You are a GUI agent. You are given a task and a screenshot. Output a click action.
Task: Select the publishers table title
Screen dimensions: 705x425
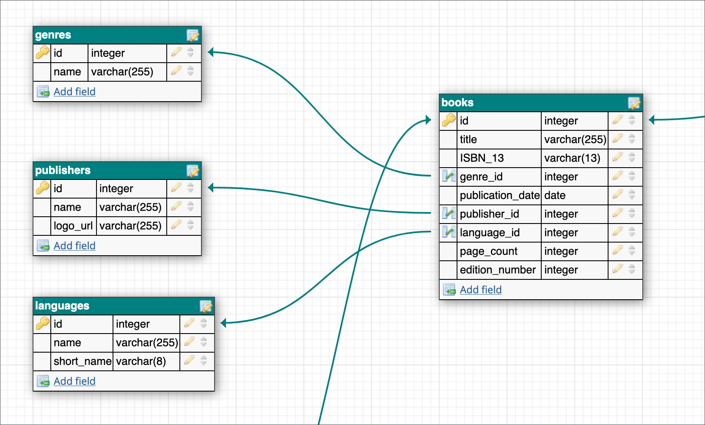click(x=63, y=171)
